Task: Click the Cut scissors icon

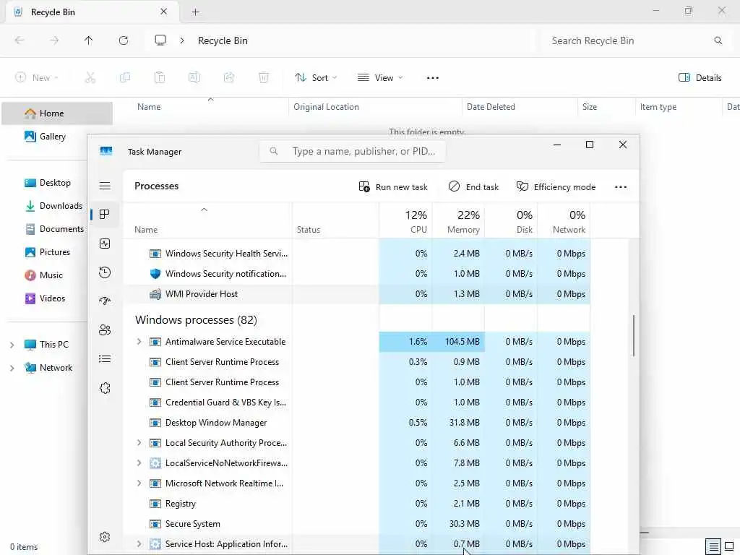Action: tap(90, 78)
